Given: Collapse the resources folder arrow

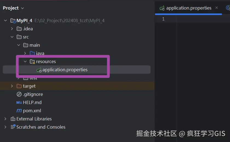Looking at the screenshot, I should click(x=25, y=61).
